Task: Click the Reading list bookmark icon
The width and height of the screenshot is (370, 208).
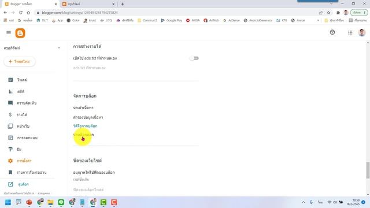Action: point(10,172)
